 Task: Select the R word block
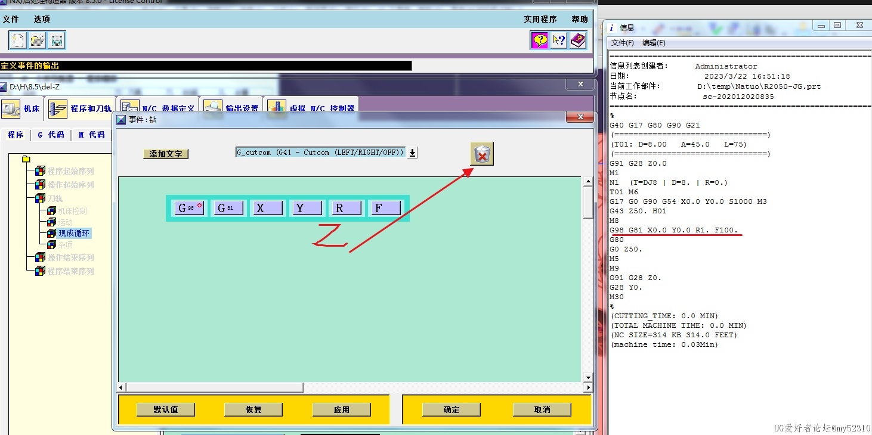(346, 208)
